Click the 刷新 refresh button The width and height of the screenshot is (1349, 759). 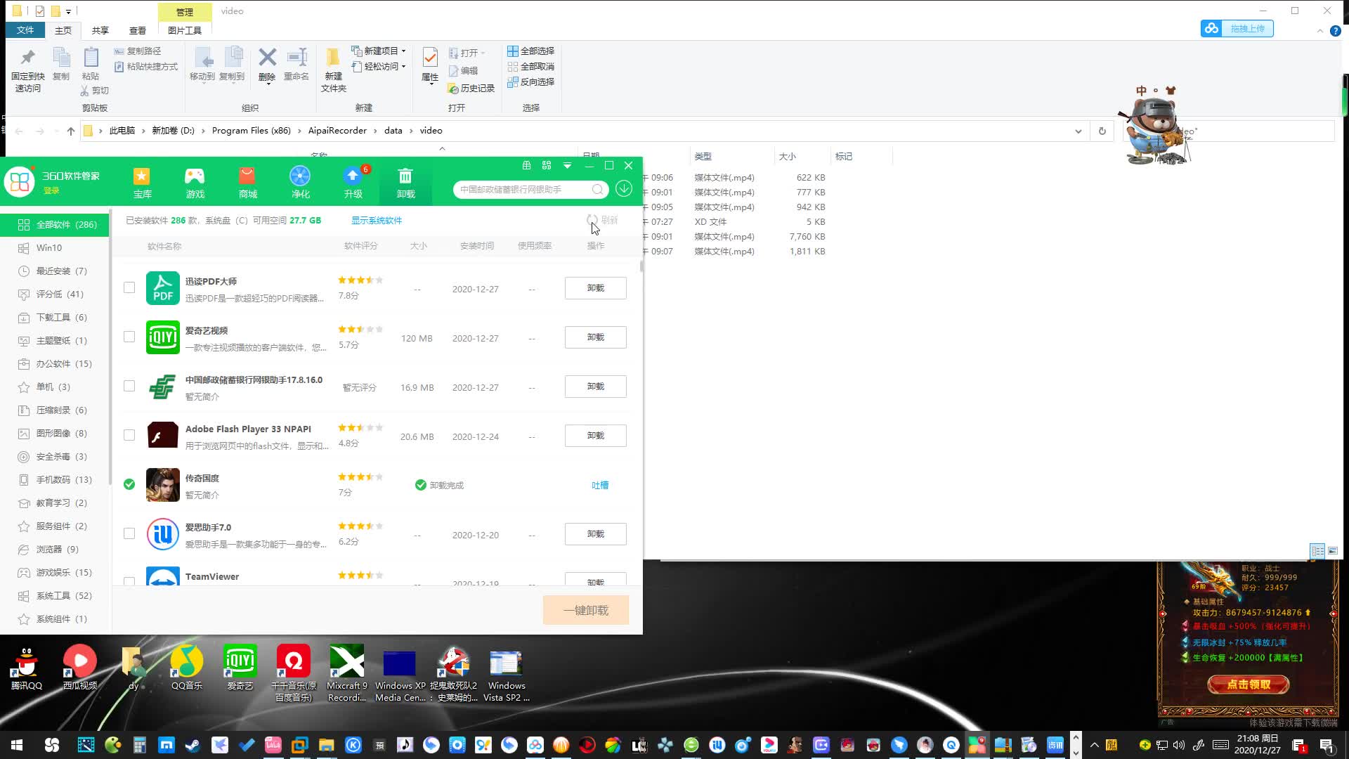[x=603, y=220]
